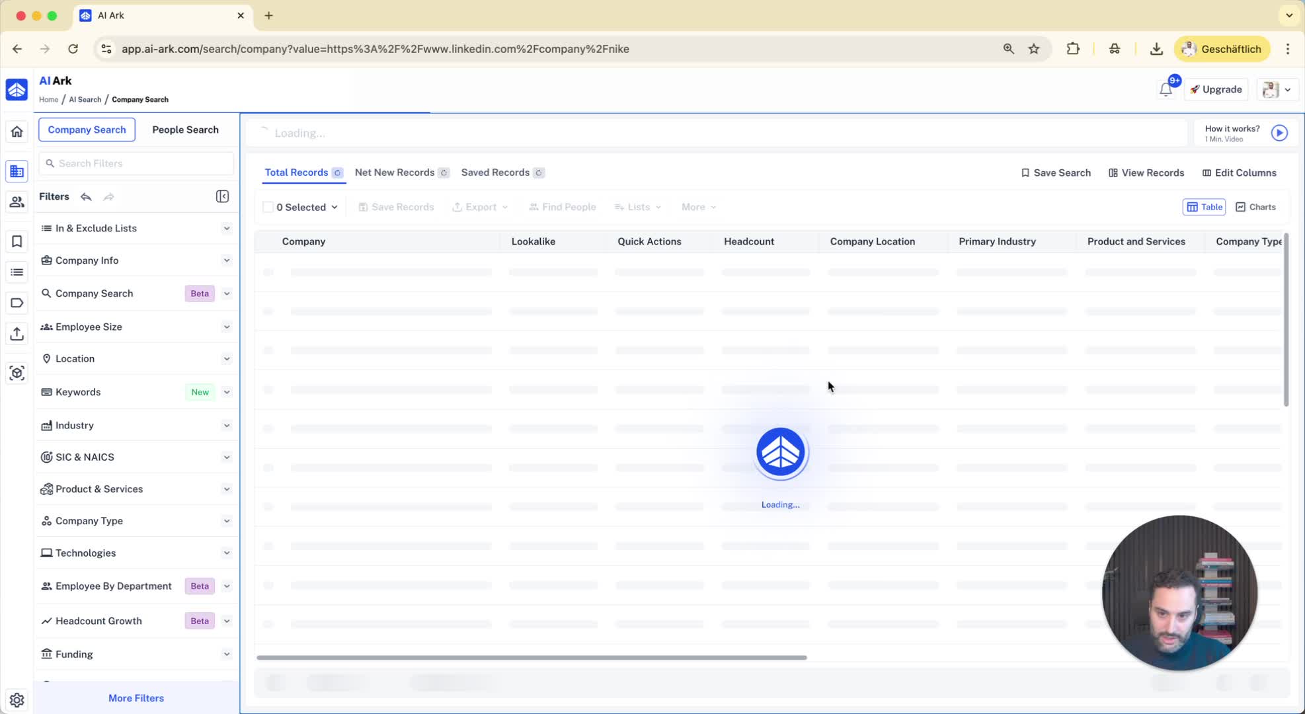The height and width of the screenshot is (714, 1305).
Task: Open the Net New Records tab
Action: tap(395, 173)
